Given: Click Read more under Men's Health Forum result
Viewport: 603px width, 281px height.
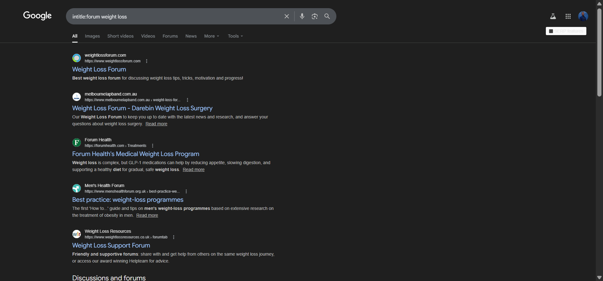Looking at the screenshot, I should point(147,215).
